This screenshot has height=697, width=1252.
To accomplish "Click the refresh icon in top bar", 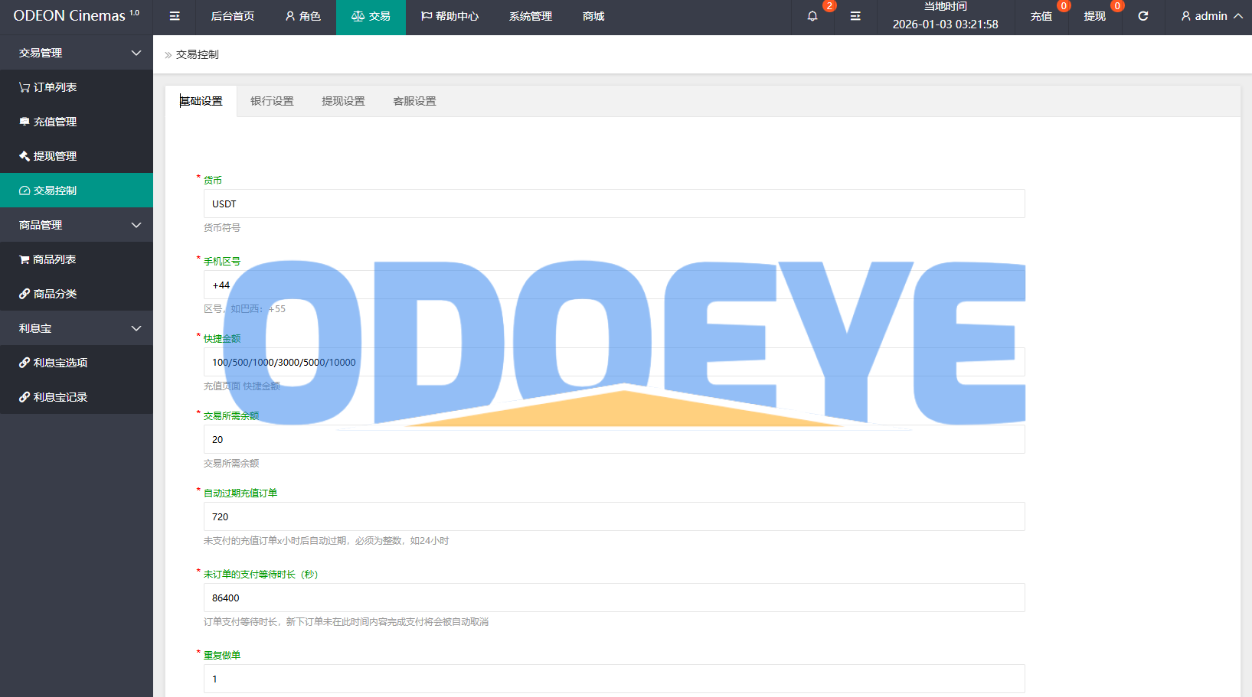I will coord(1142,16).
